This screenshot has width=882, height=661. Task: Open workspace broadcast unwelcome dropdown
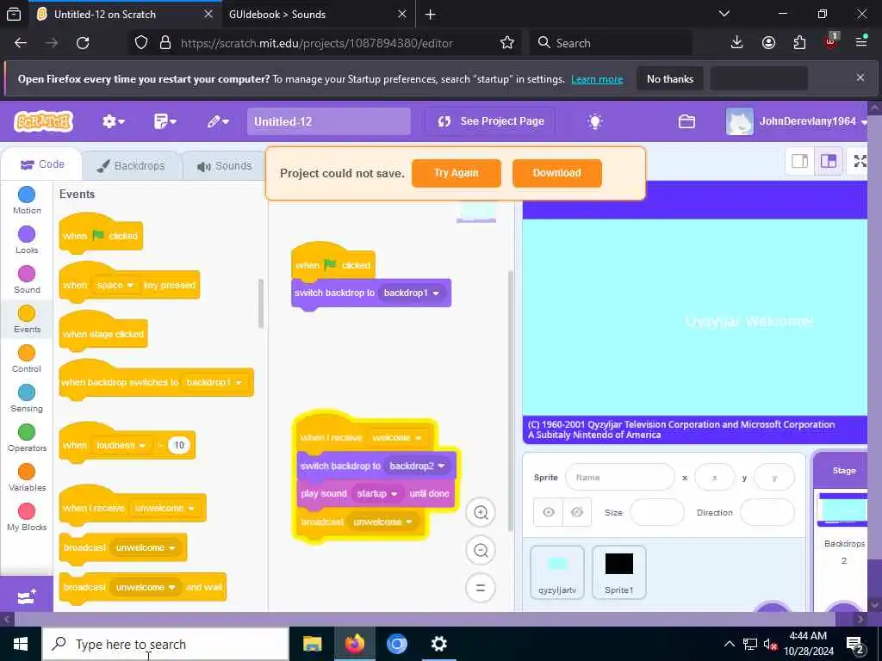click(382, 522)
